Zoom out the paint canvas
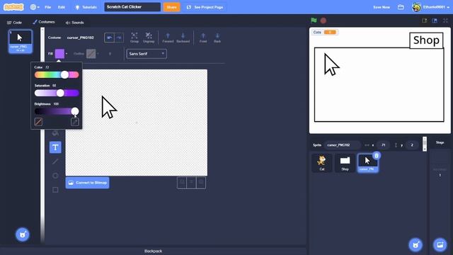453x255 pixels. pyautogui.click(x=182, y=183)
